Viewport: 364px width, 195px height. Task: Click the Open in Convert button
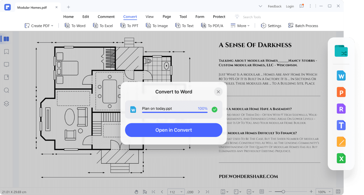174,130
